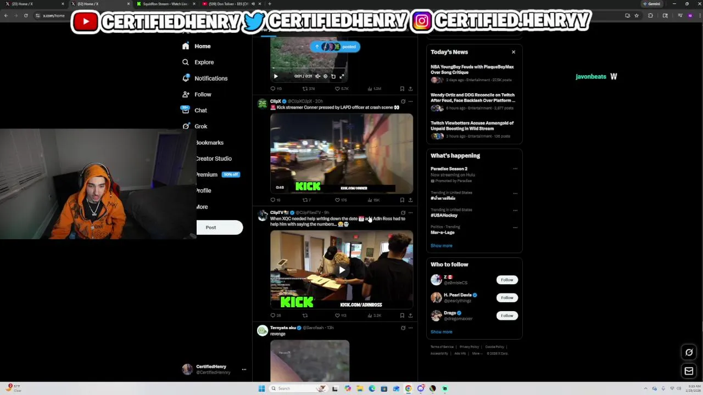Show more under What's happening

442,246
